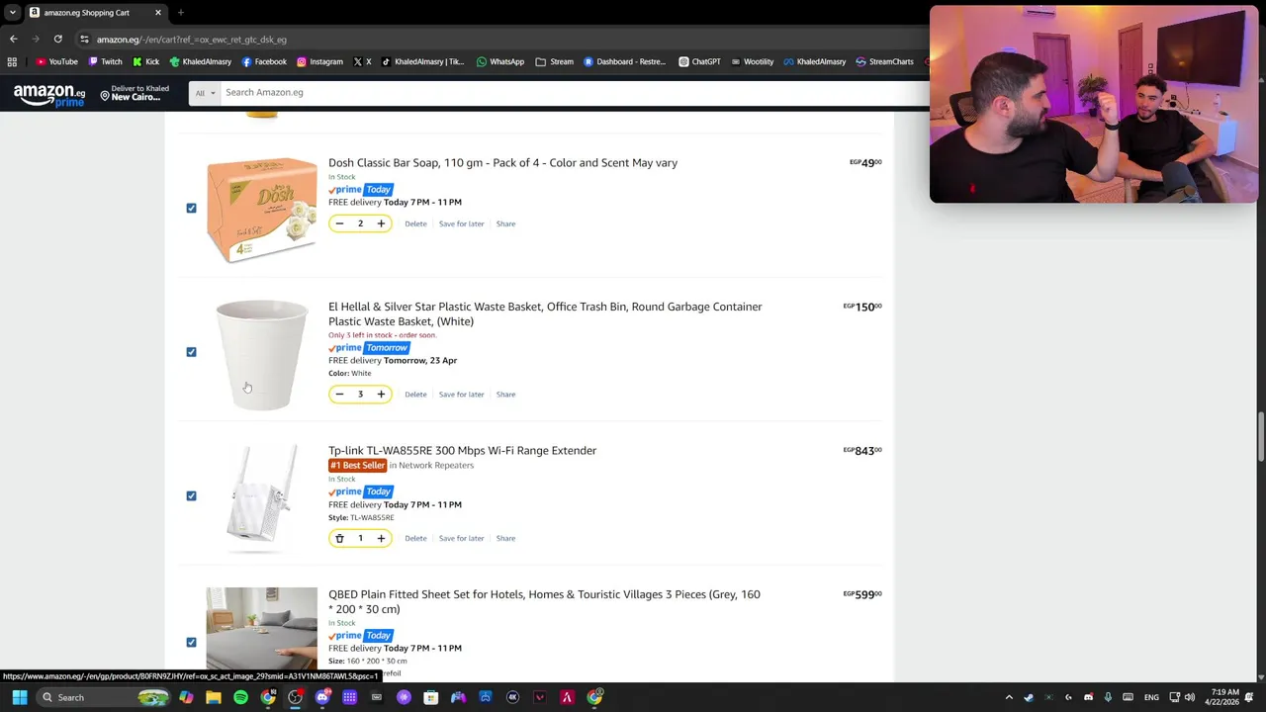This screenshot has height=712, width=1266.
Task: Close the amazon.eg Shopping Cart tab
Action: coord(157,12)
